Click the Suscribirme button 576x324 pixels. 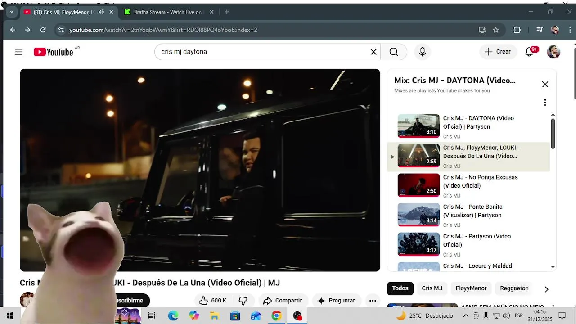(130, 301)
